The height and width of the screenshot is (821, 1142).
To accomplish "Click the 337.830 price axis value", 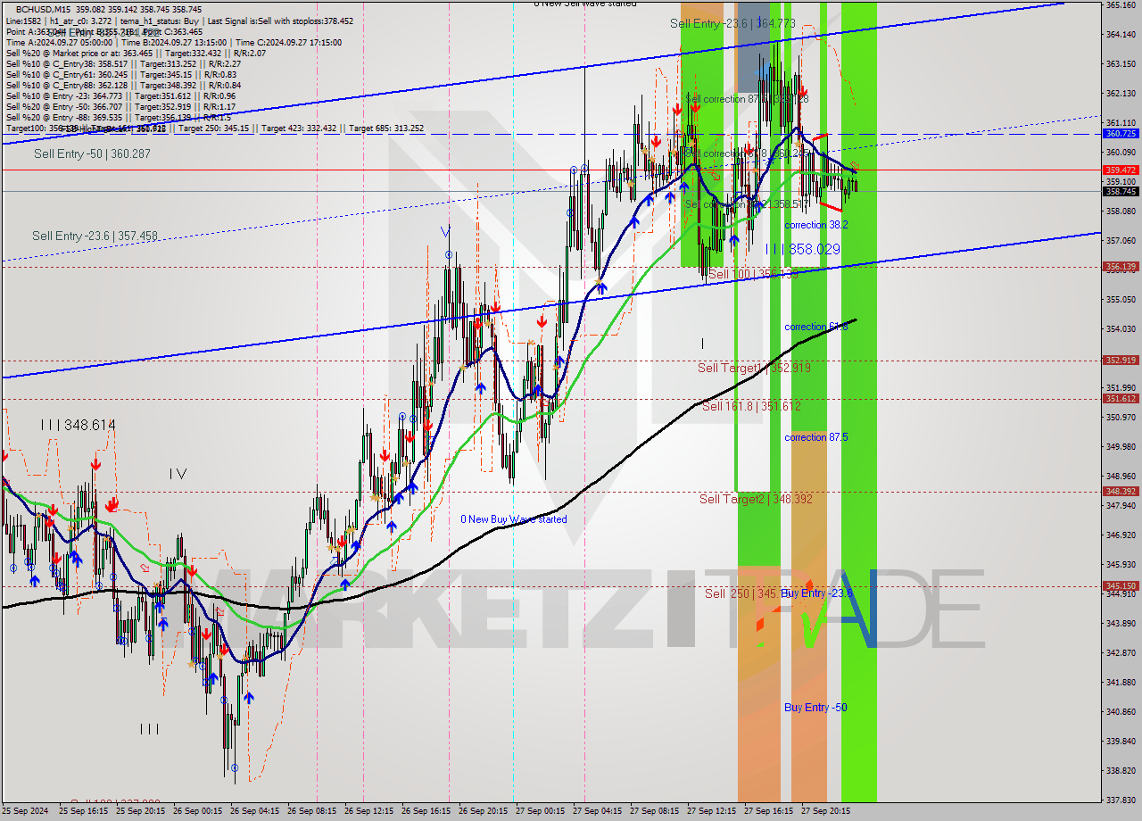I will pos(1121,800).
